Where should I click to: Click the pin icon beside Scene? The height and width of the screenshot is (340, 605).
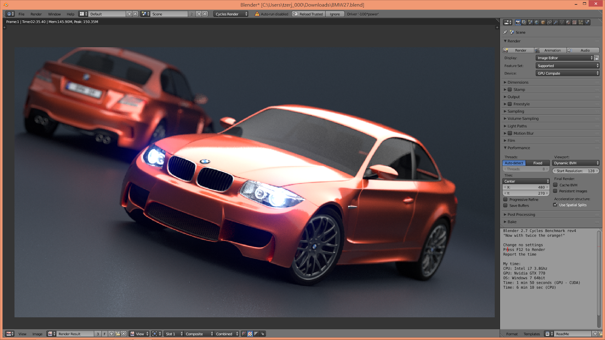click(x=505, y=32)
